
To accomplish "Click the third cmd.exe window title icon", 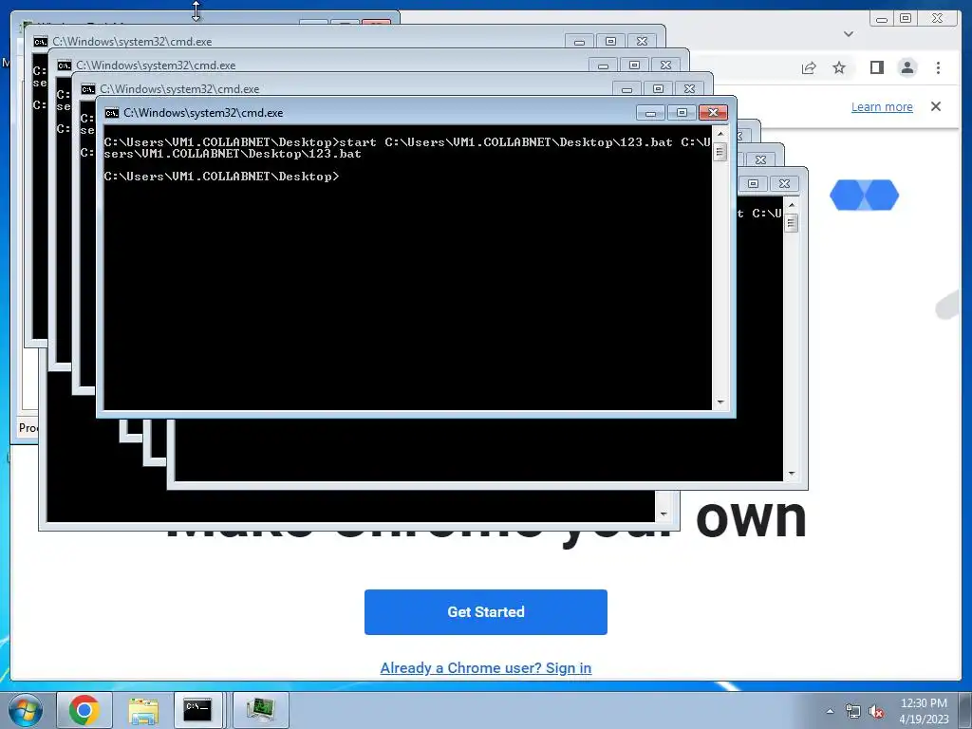I will [64, 65].
